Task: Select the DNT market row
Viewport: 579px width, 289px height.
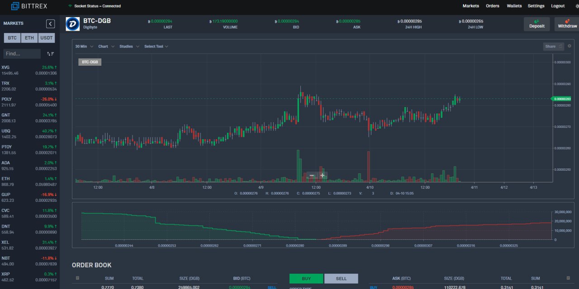Action: pyautogui.click(x=29, y=229)
